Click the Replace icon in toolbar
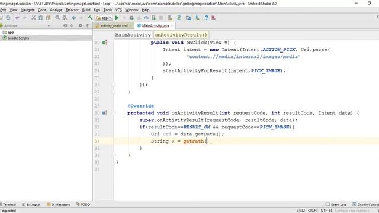The width and height of the screenshot is (379, 213). pyautogui.click(x=65, y=18)
